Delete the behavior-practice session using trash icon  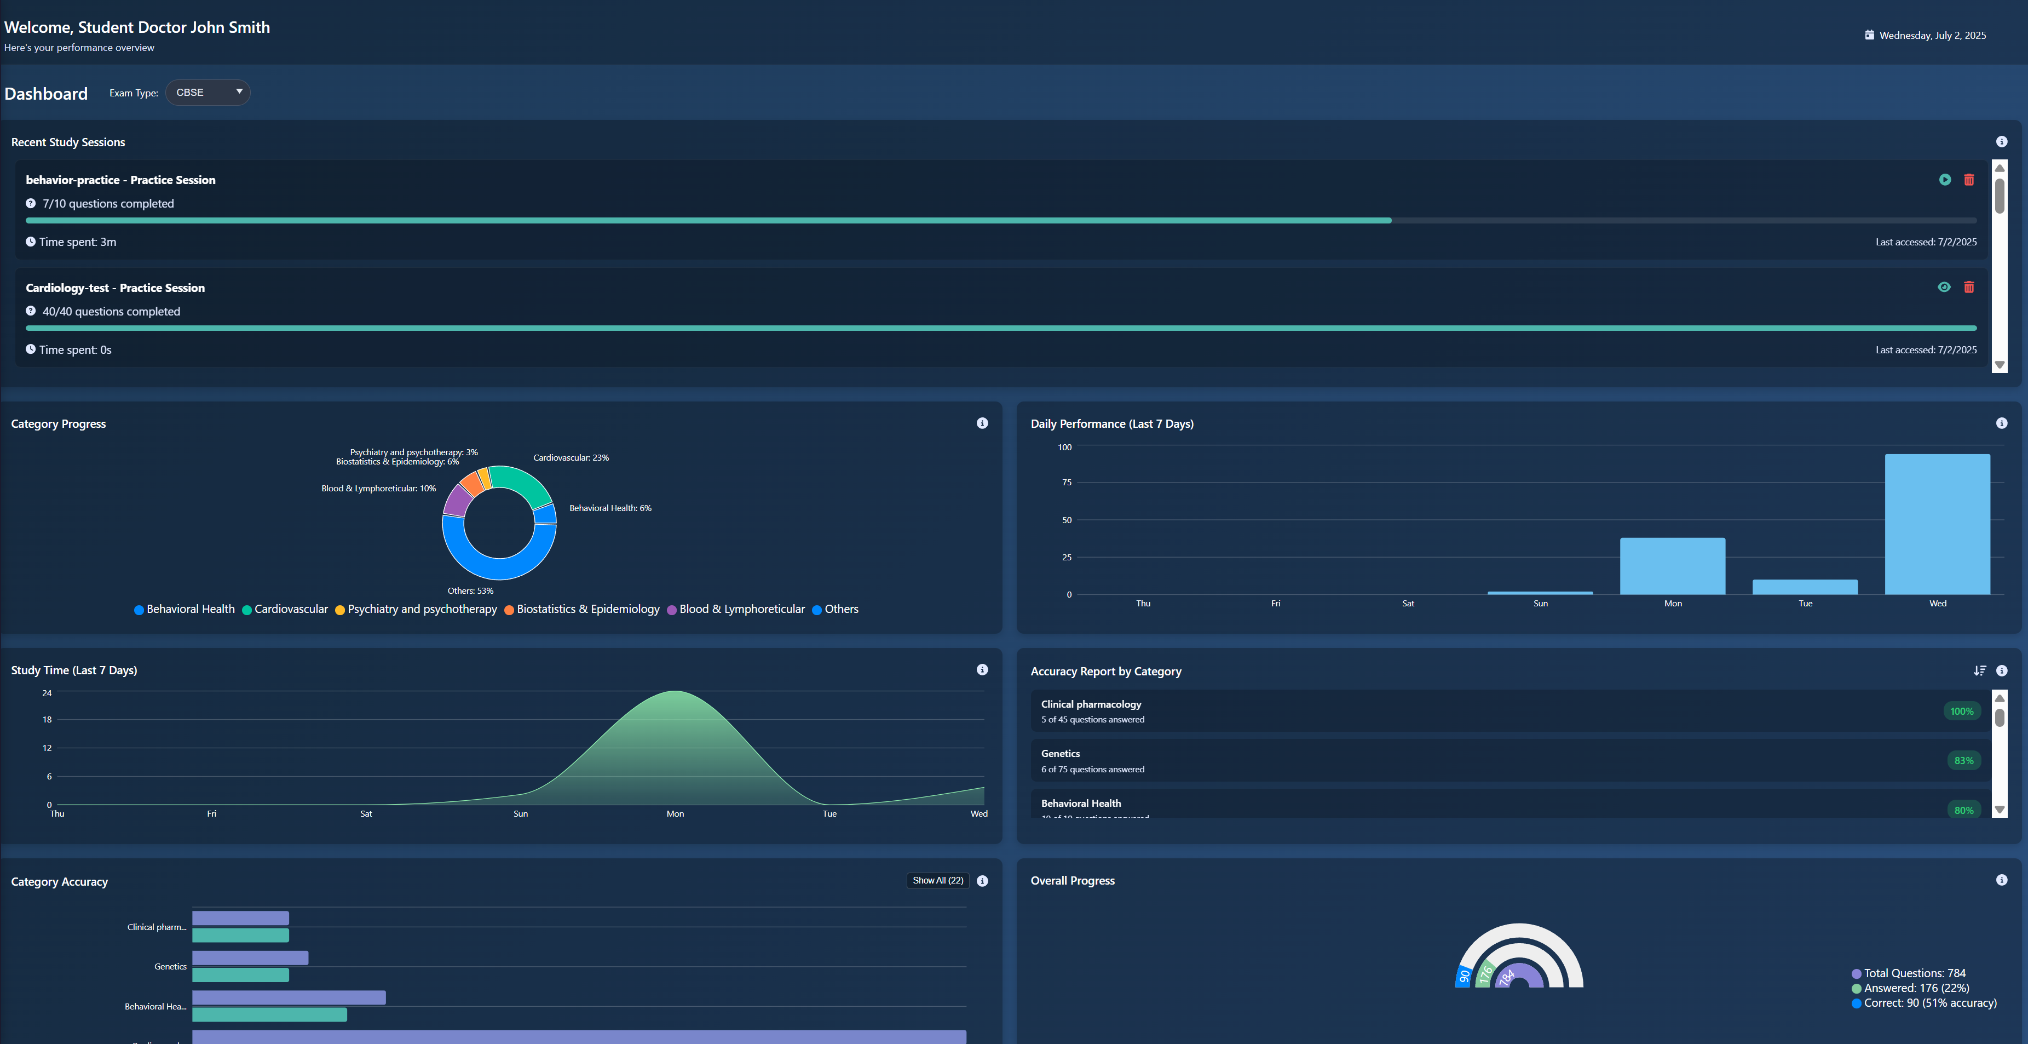coord(1969,180)
